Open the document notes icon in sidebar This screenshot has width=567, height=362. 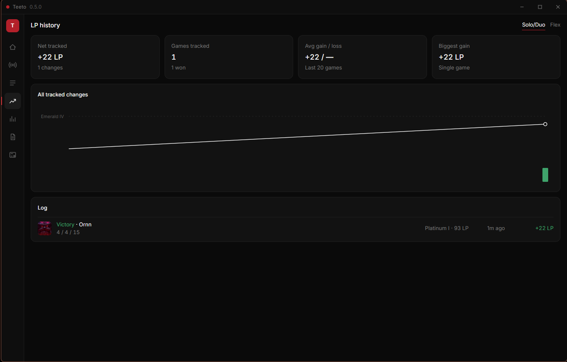(13, 137)
